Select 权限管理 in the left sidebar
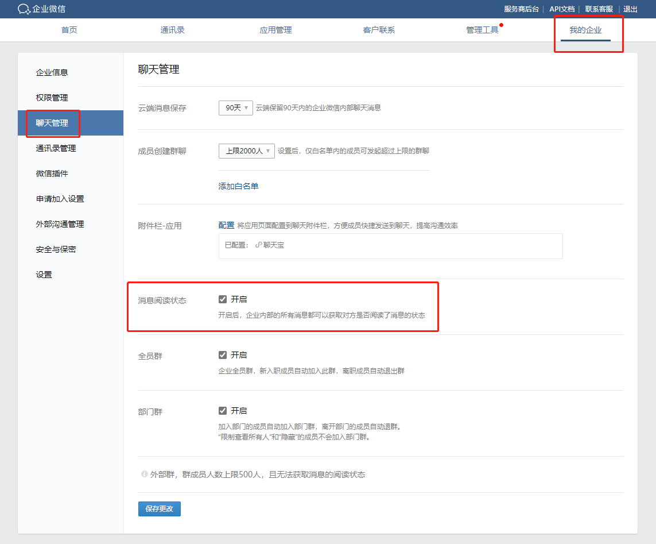This screenshot has height=544, width=656. tap(52, 98)
